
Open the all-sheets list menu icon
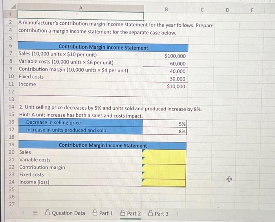pyautogui.click(x=35, y=213)
